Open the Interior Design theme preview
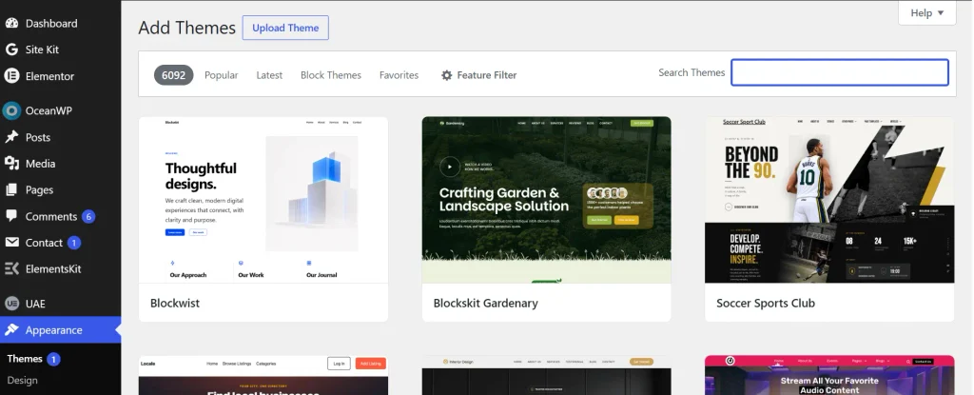974x395 pixels. (x=547, y=375)
